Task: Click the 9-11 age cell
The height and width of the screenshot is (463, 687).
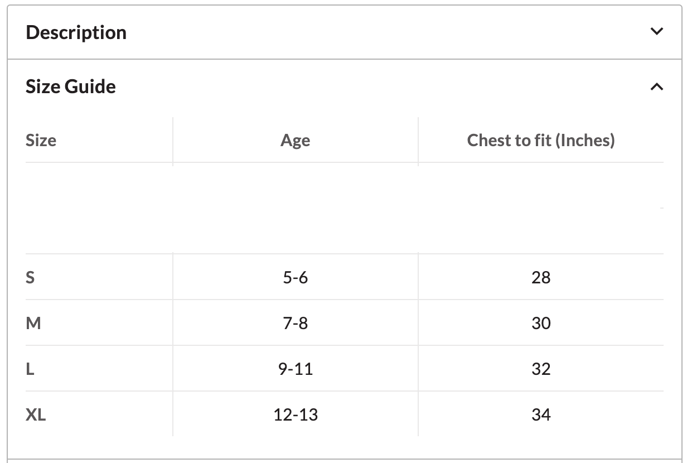Action: (x=295, y=369)
